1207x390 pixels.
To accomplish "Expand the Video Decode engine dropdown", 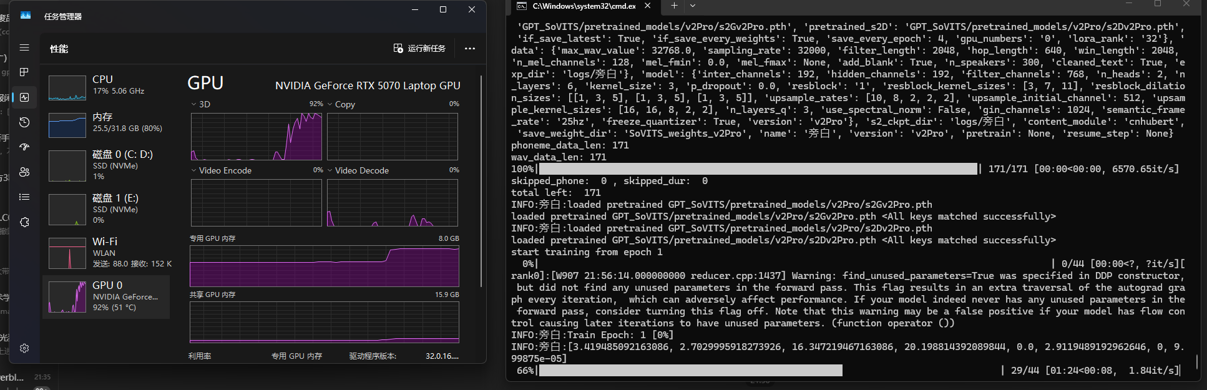I will [330, 170].
